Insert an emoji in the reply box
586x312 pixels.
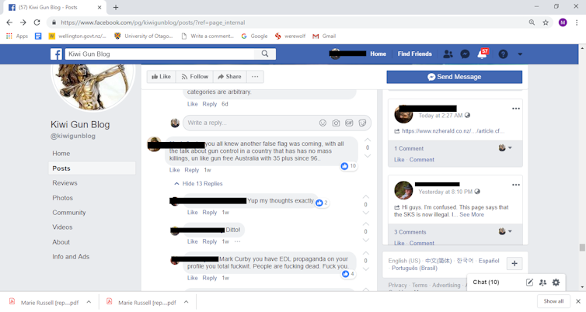(x=323, y=123)
